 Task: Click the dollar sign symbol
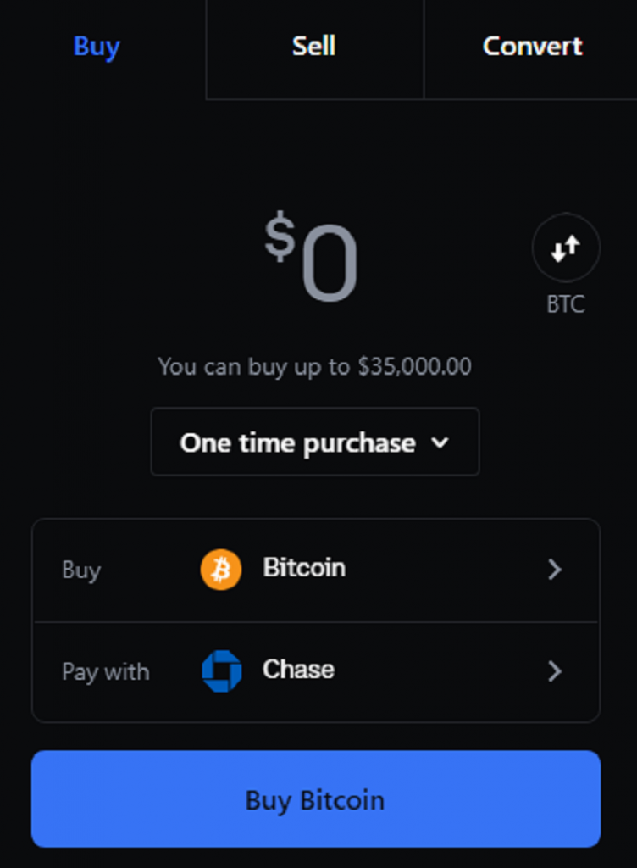click(280, 237)
